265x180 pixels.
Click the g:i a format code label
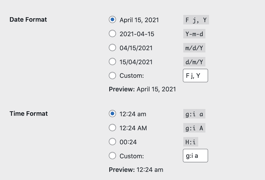(194, 113)
